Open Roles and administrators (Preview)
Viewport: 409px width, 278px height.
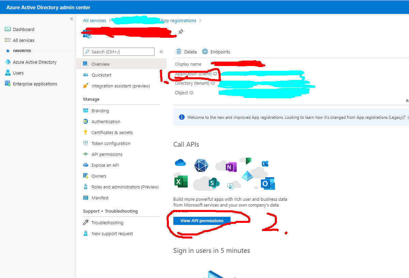[121, 187]
